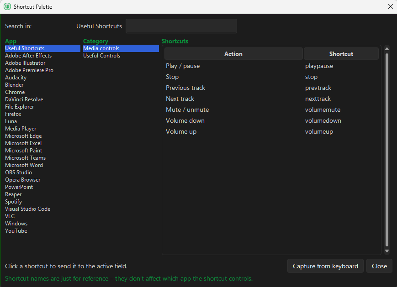
Task: Click the Volume up action
Action: point(181,132)
